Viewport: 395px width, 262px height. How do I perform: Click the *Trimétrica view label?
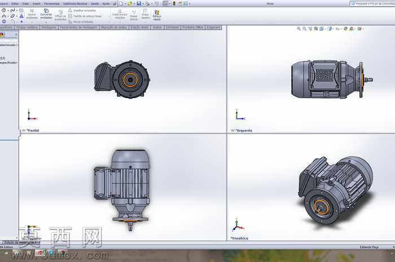point(239,238)
